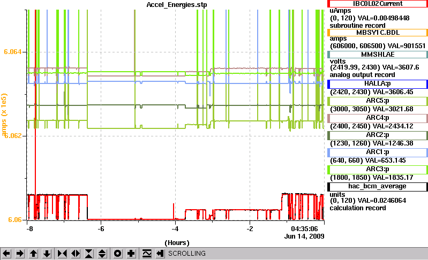Image resolution: width=428 pixels, height=260 pixels.
Task: Click the VAL=3021.68 range line
Action: (372, 109)
